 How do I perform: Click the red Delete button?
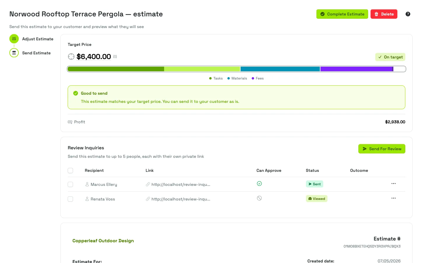384,14
